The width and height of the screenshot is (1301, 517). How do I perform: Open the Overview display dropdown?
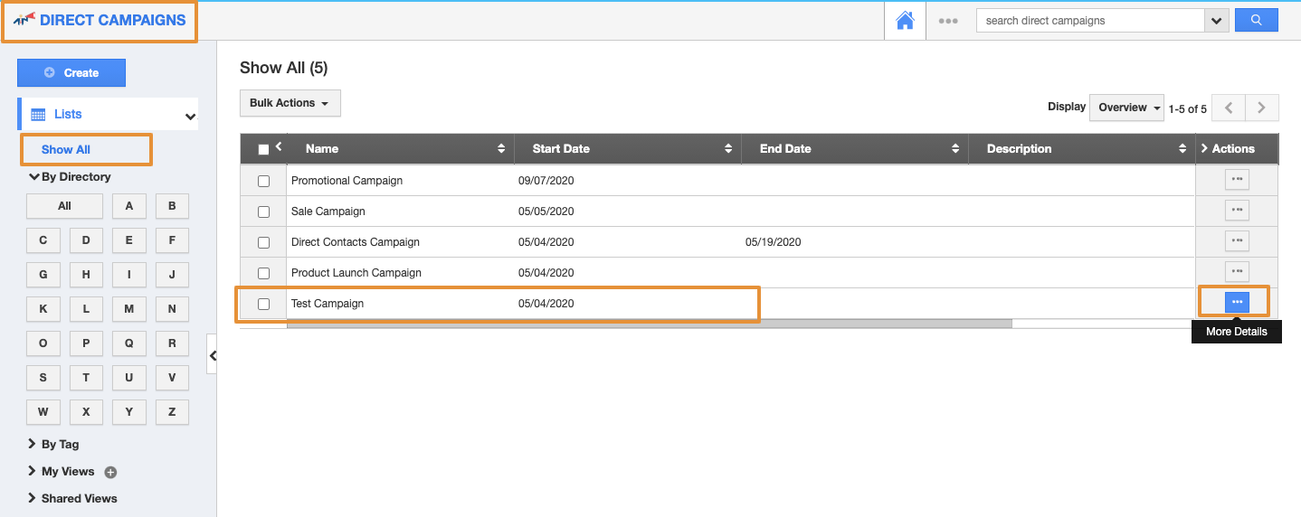[1128, 108]
